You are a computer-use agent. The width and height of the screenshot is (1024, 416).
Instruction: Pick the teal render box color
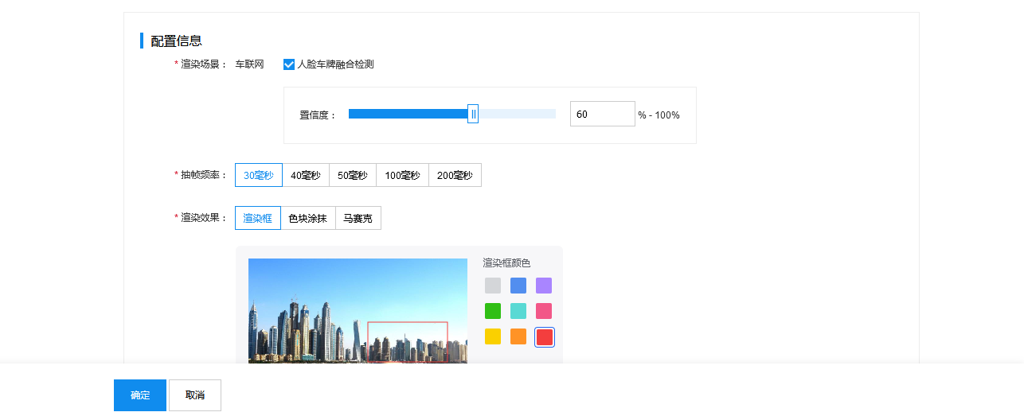pos(518,311)
